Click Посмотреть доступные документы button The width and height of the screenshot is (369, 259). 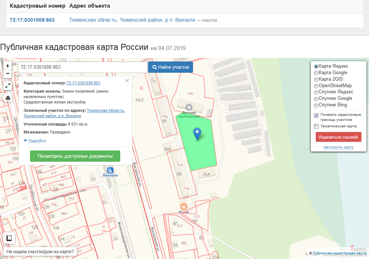75,156
